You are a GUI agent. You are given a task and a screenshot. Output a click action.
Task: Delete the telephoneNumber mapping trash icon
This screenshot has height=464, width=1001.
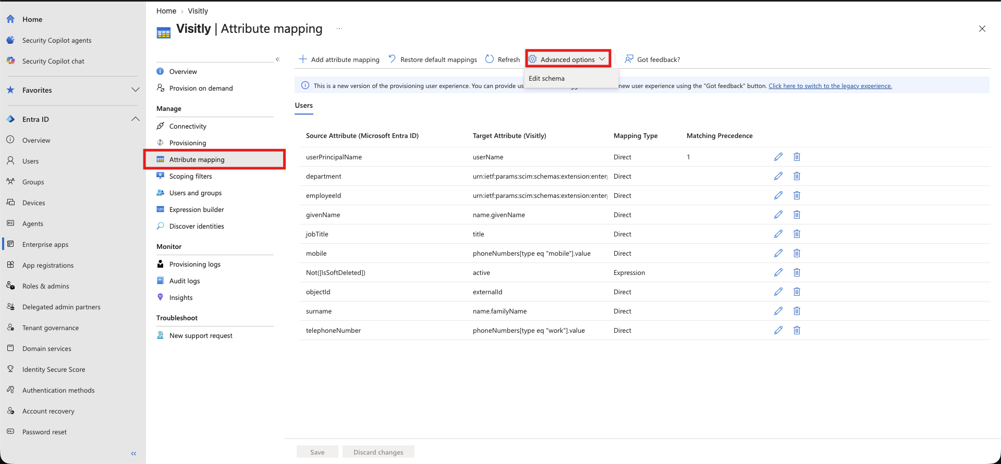click(797, 330)
